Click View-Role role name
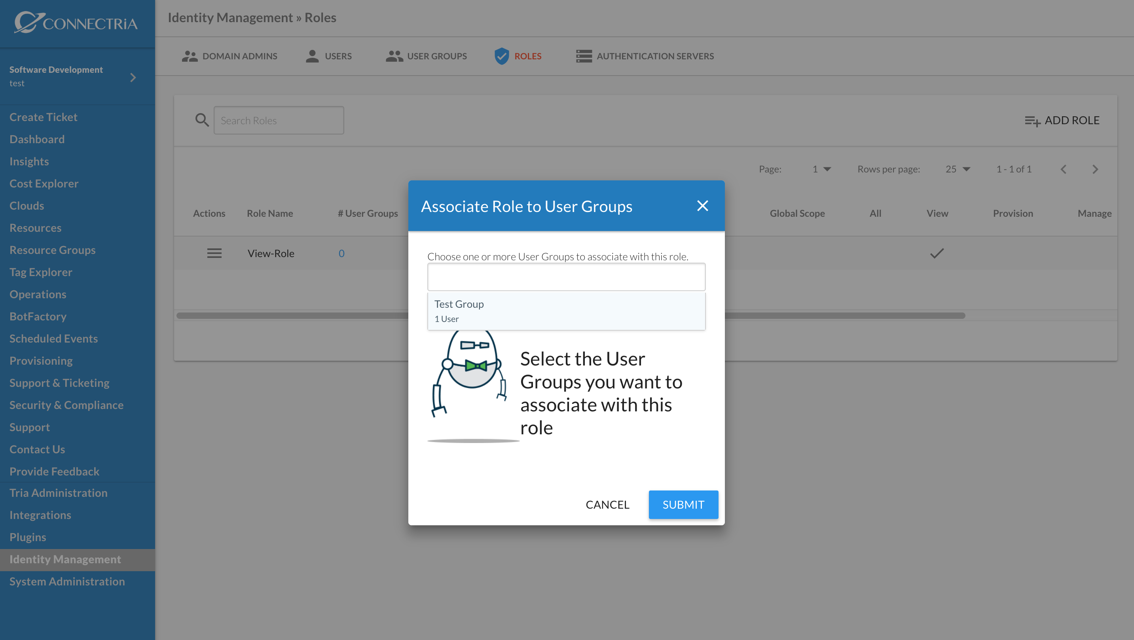 (271, 254)
